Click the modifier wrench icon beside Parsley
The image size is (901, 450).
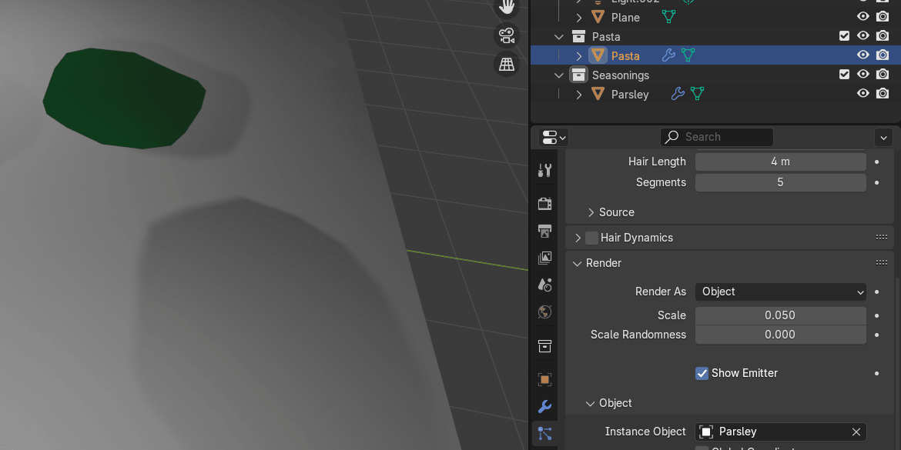pyautogui.click(x=678, y=94)
